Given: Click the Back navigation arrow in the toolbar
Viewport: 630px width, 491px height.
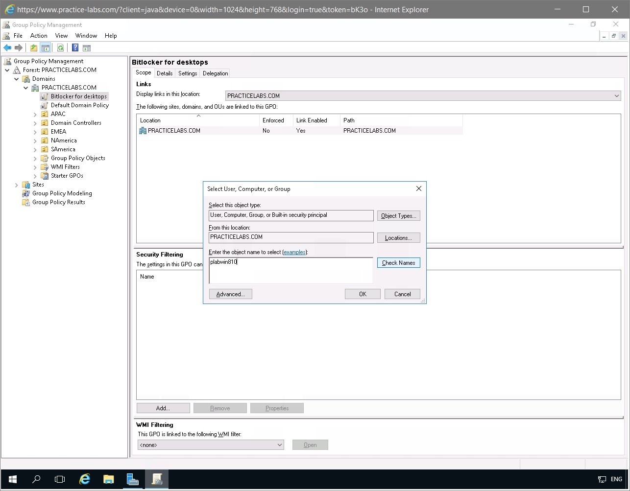Looking at the screenshot, I should click(x=7, y=47).
